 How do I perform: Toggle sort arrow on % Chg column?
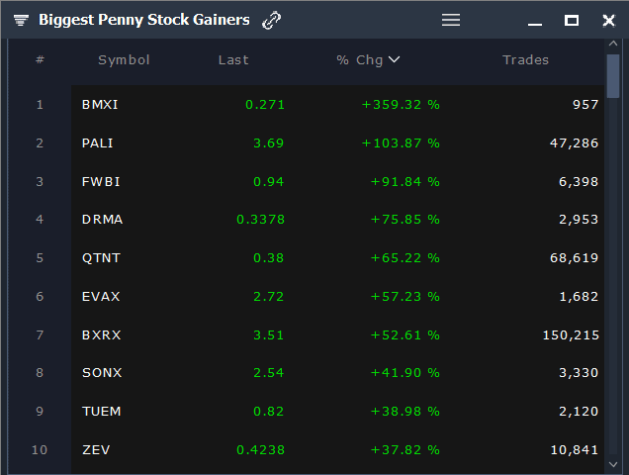[395, 60]
